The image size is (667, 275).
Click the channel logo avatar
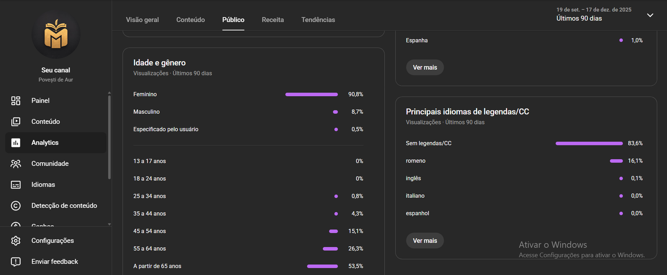56,35
